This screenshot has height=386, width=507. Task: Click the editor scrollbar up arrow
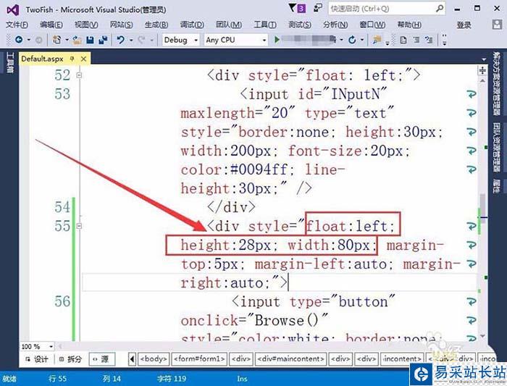point(482,81)
